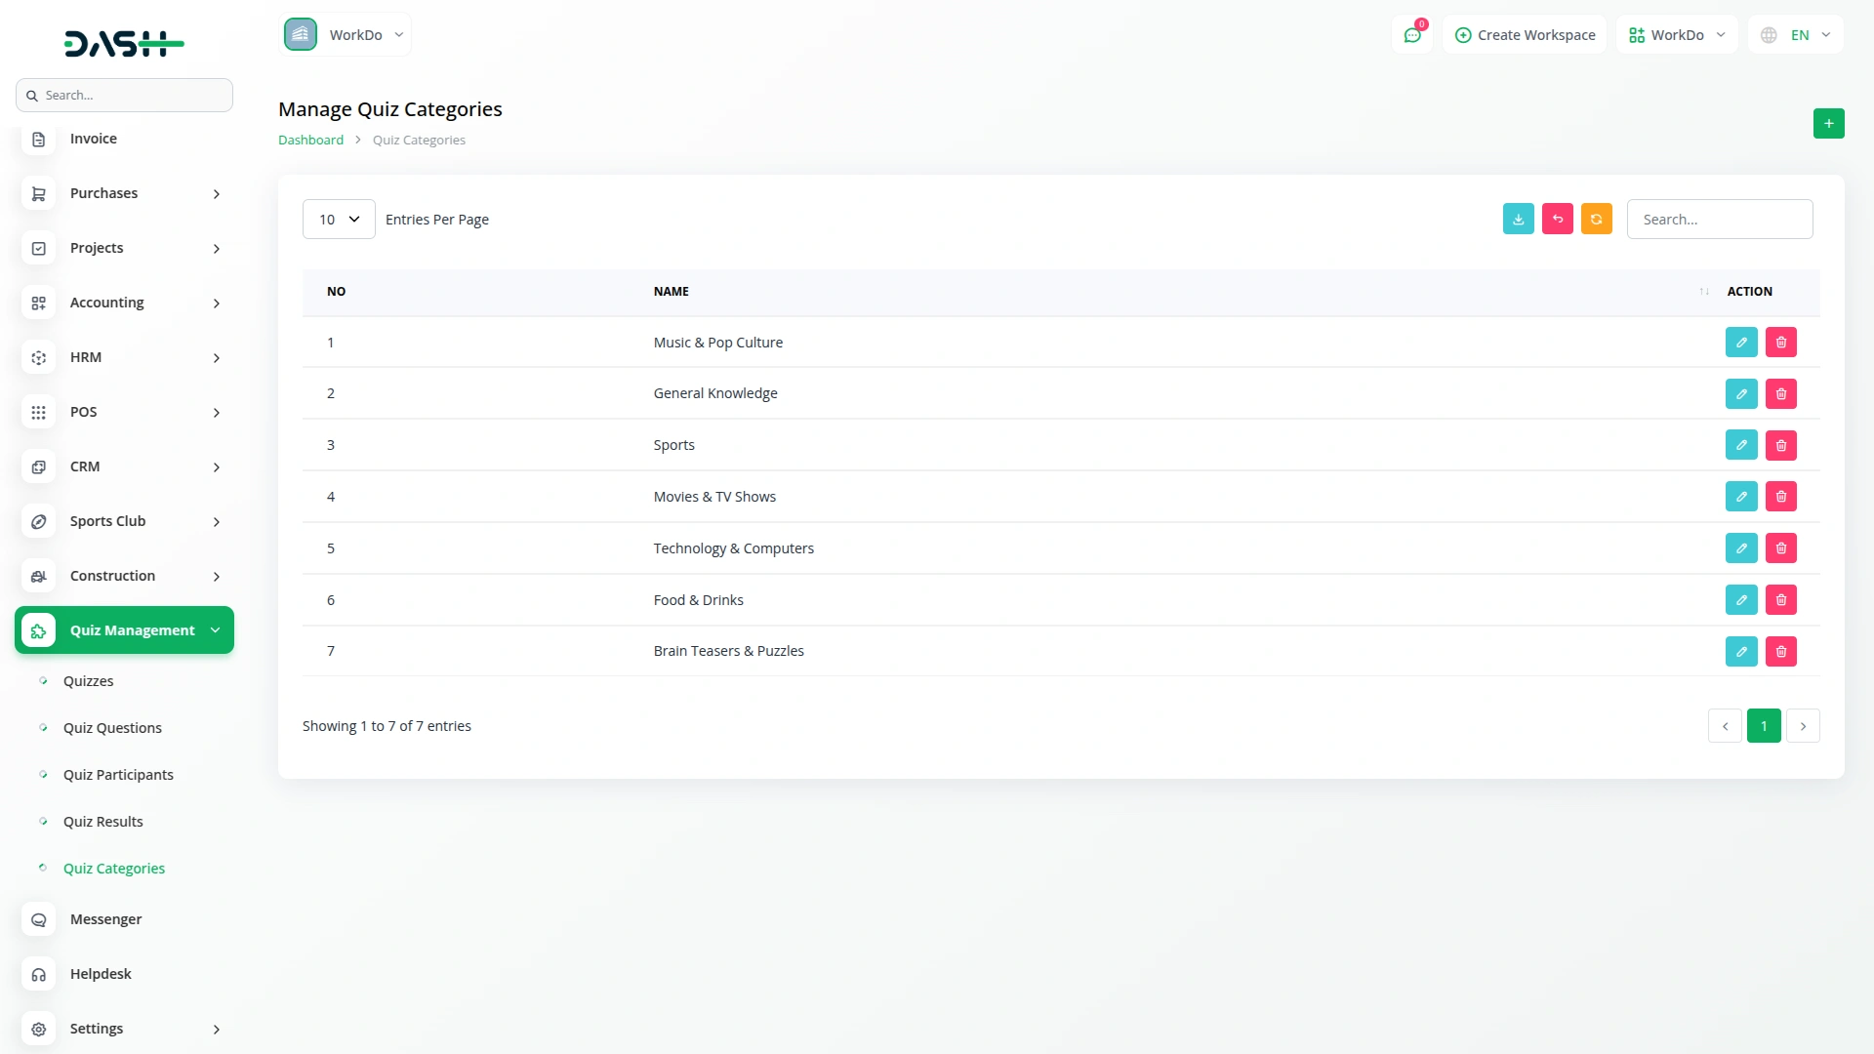Viewport: 1874px width, 1054px height.
Task: Open the EN language dropdown
Action: click(x=1797, y=35)
